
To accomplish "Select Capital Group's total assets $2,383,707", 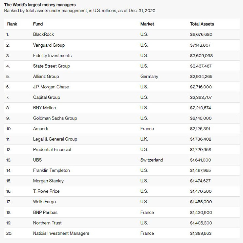I will pos(201,97).
